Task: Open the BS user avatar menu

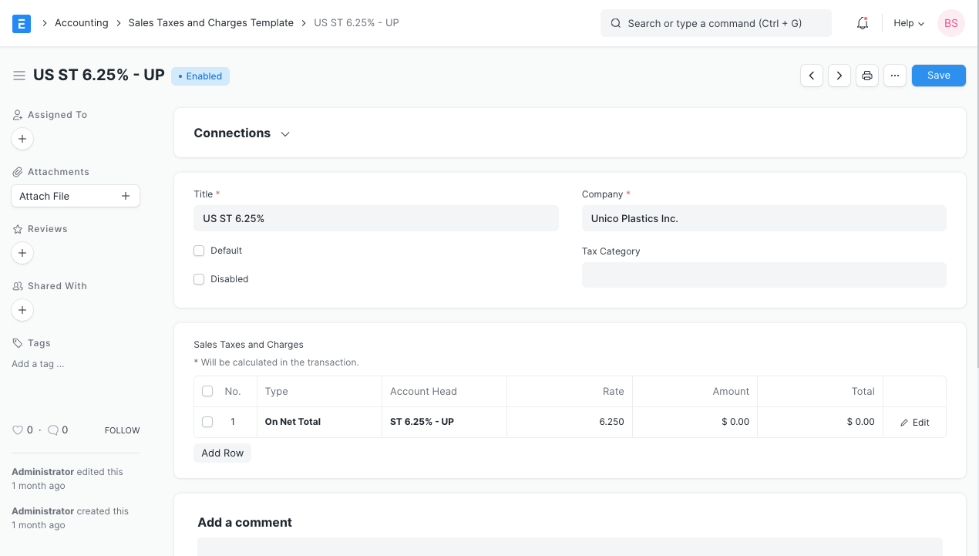Action: pos(950,23)
